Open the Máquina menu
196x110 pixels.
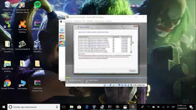click(x=77, y=21)
